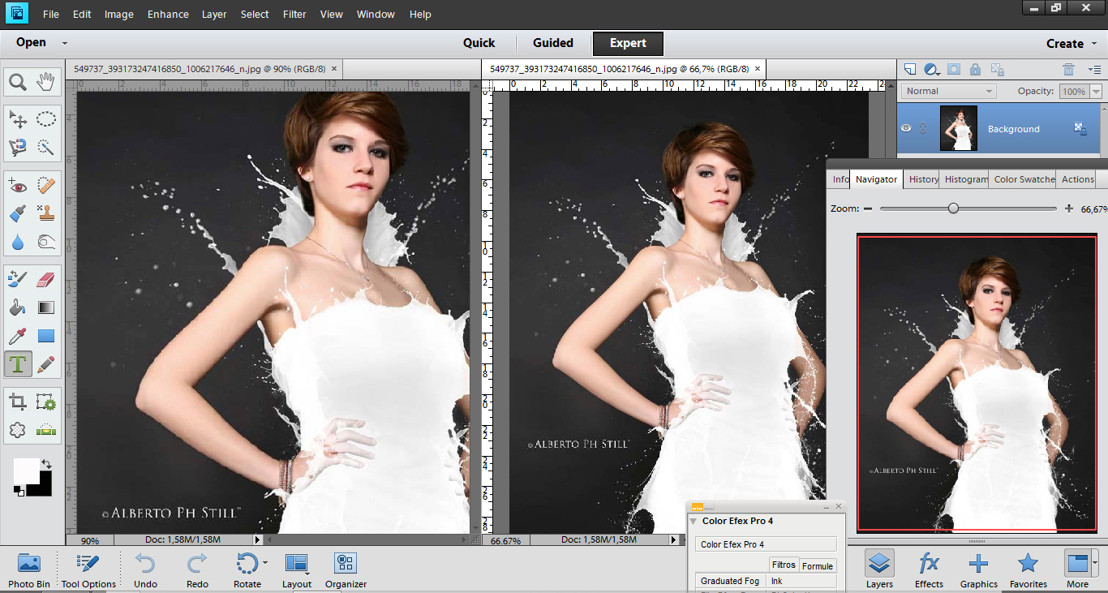1108x593 pixels.
Task: Switch to Guided edit mode
Action: click(553, 43)
